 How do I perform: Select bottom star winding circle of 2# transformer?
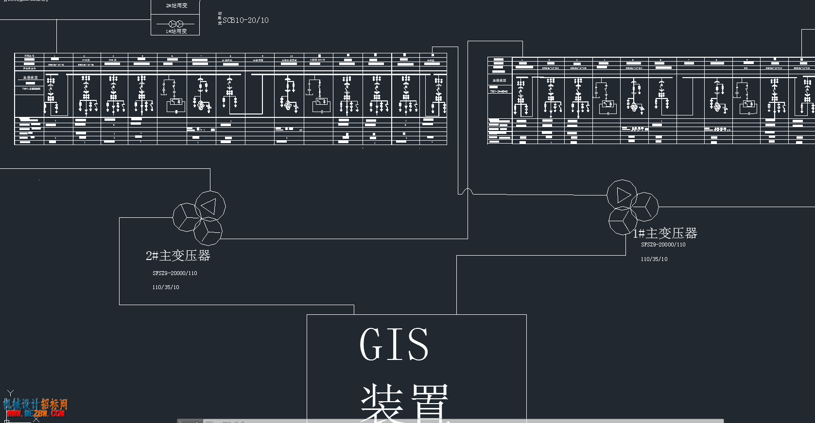[x=208, y=231]
